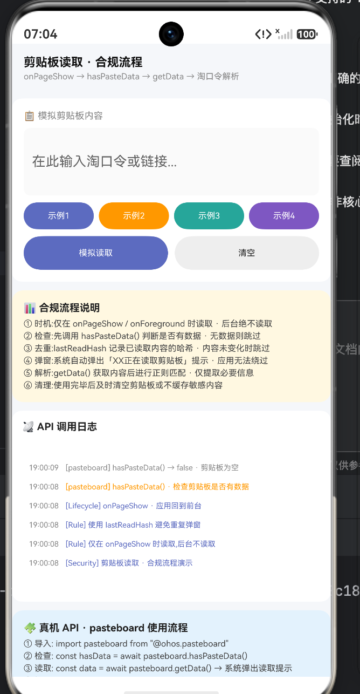Load the orange 示例2 sample

(134, 216)
